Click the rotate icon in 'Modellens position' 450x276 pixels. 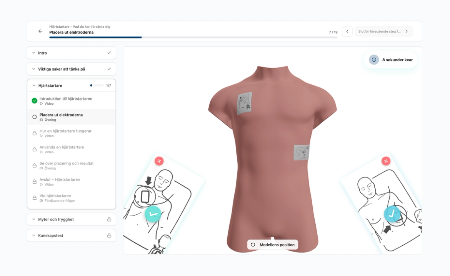(x=253, y=245)
